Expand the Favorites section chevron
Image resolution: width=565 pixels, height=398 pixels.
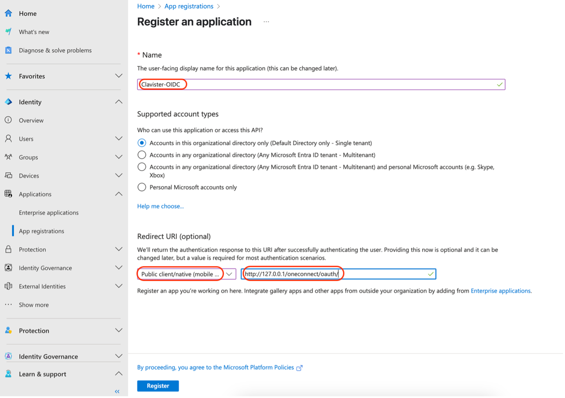tap(118, 76)
